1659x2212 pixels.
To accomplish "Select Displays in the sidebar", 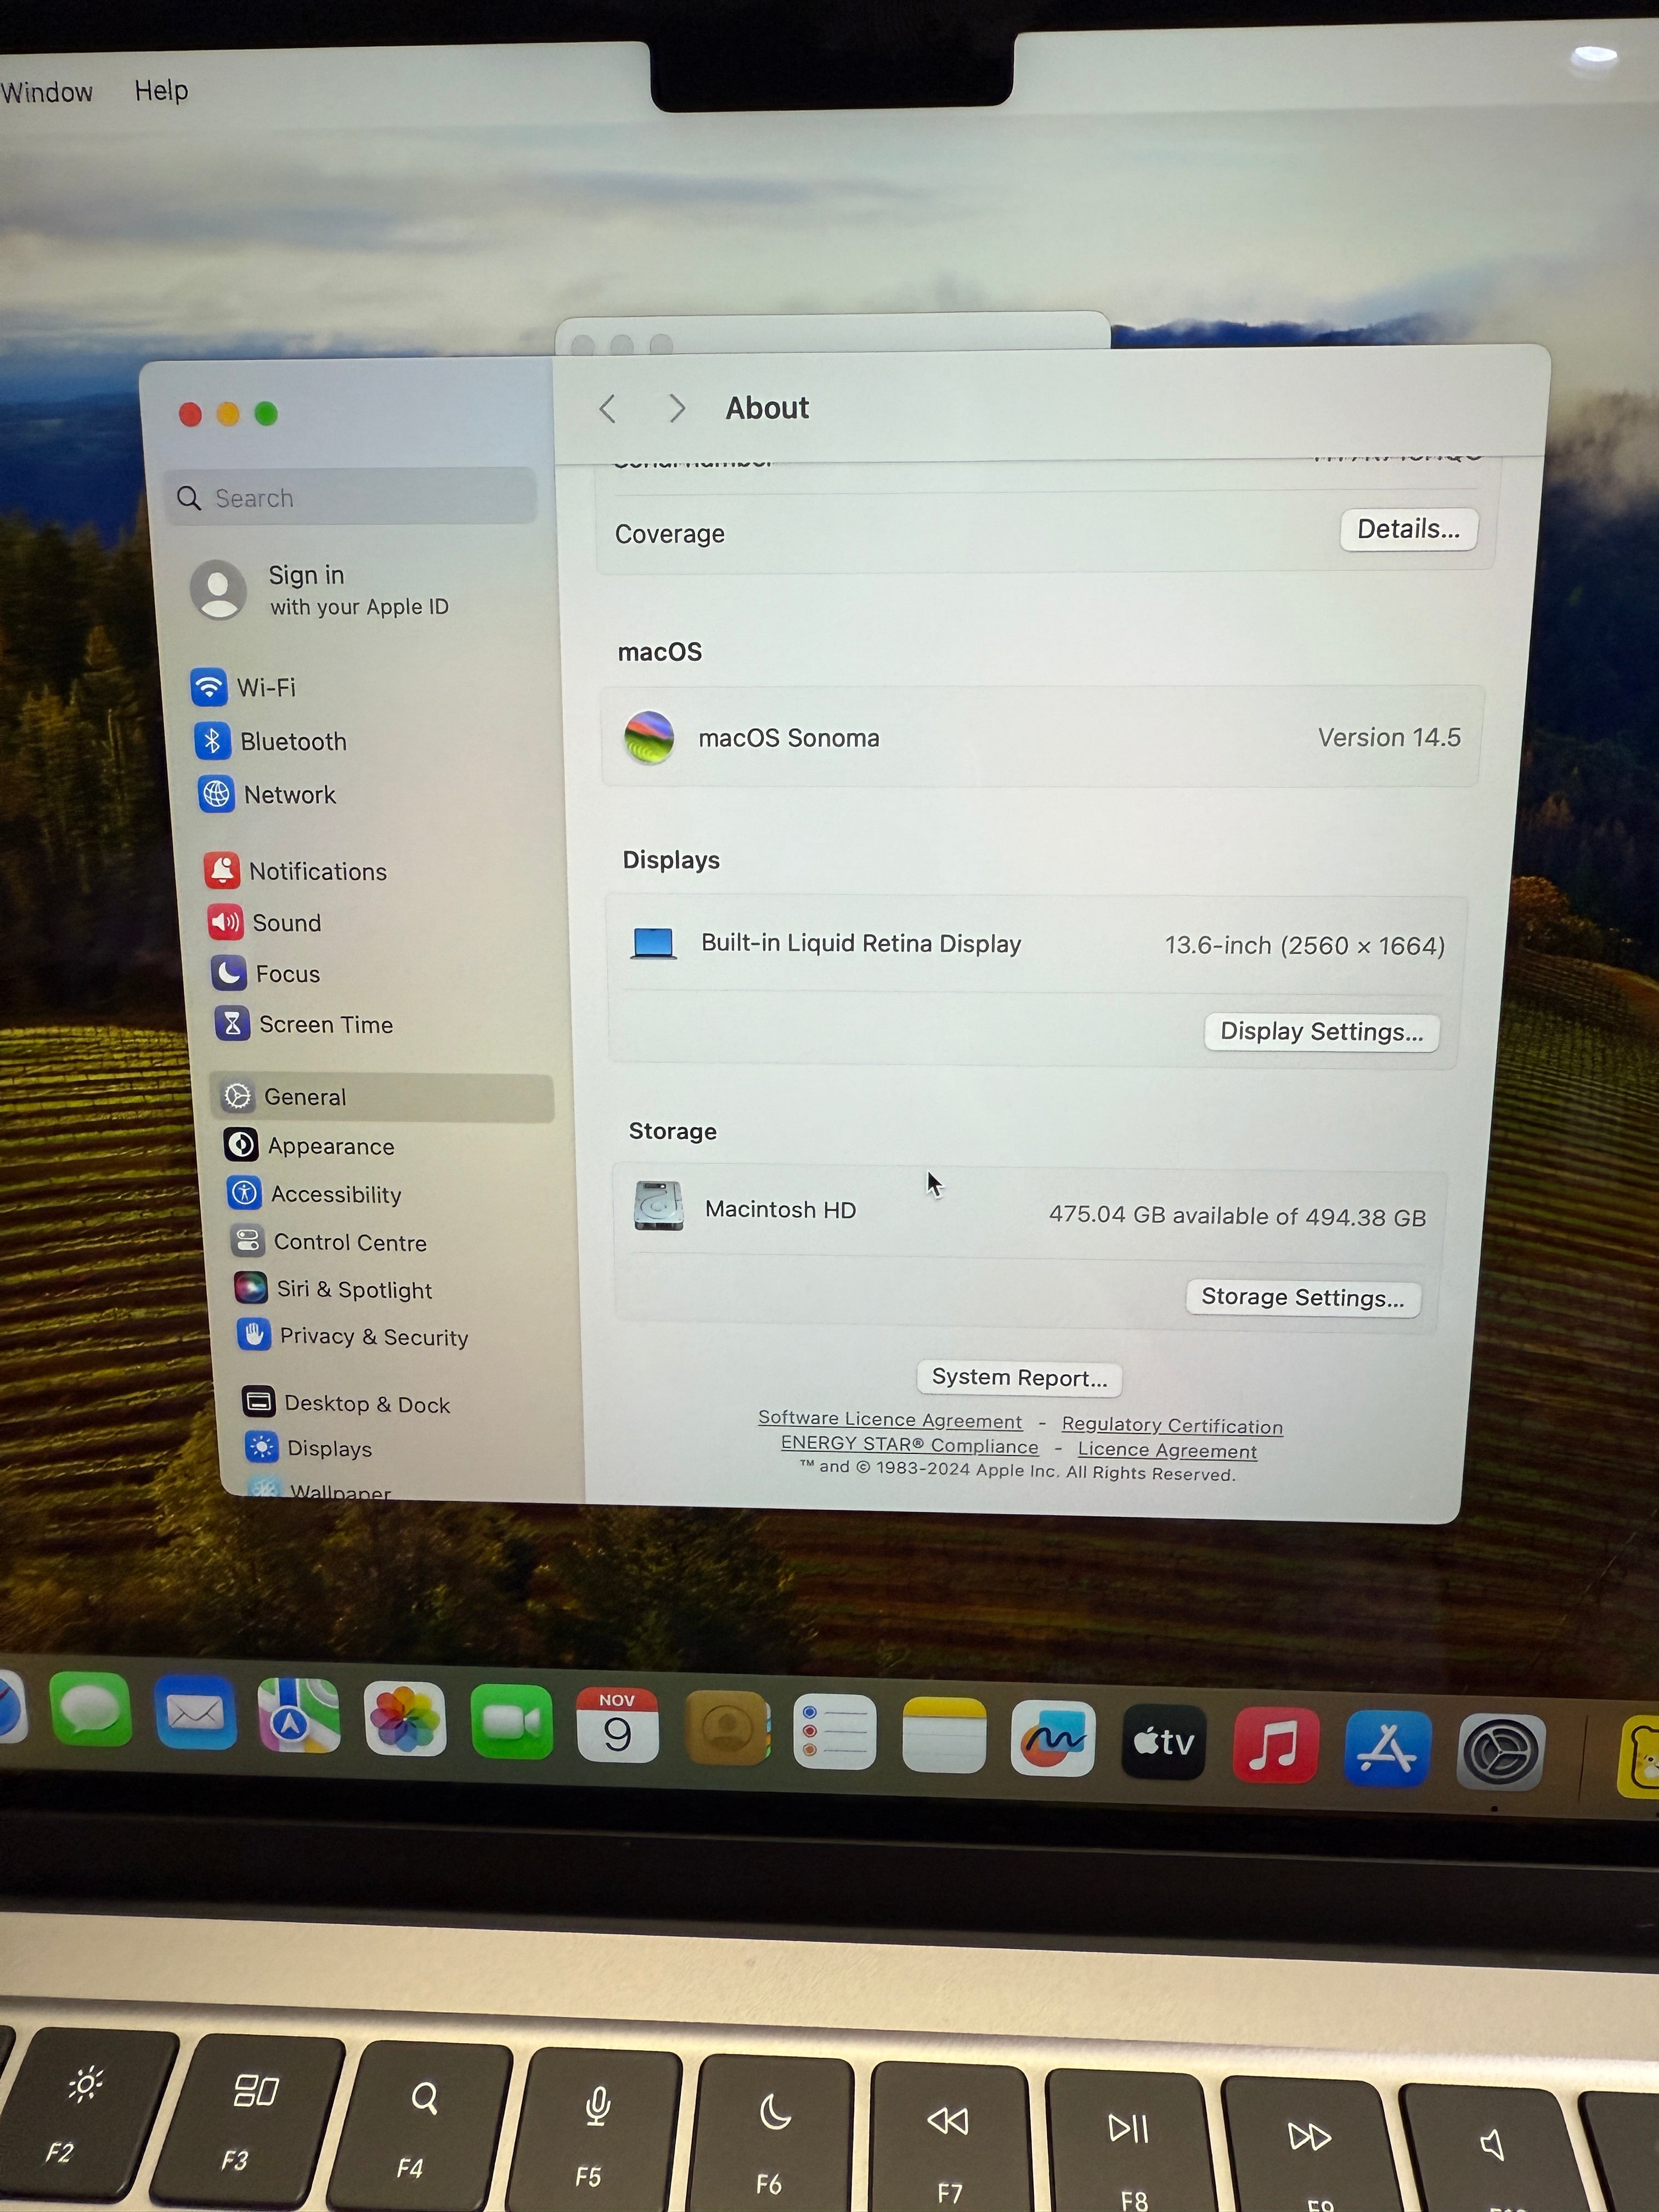I will click(309, 1447).
